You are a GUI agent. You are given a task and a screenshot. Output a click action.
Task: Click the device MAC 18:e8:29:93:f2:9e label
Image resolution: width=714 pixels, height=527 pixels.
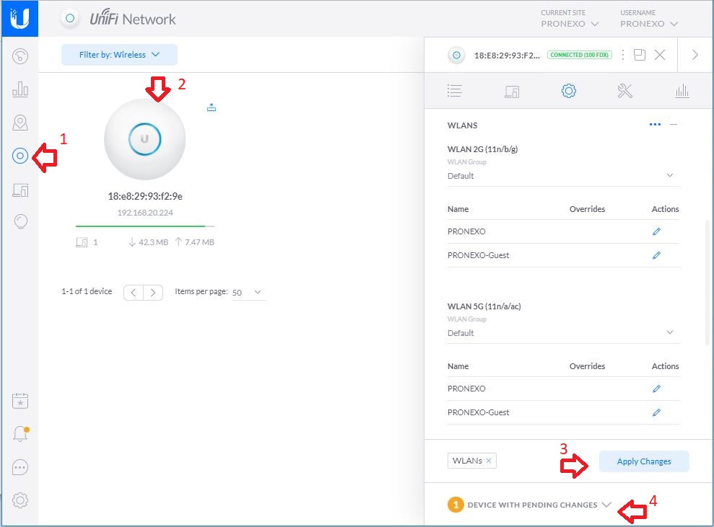click(145, 196)
